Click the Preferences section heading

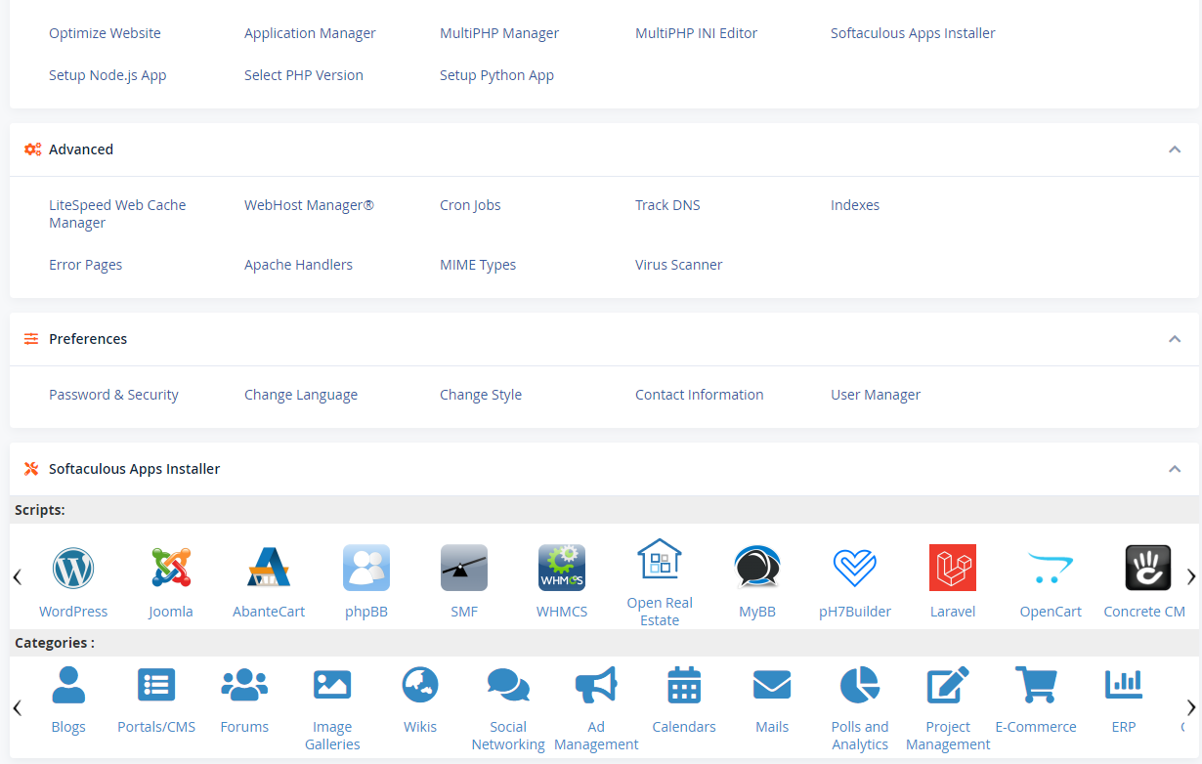(88, 339)
